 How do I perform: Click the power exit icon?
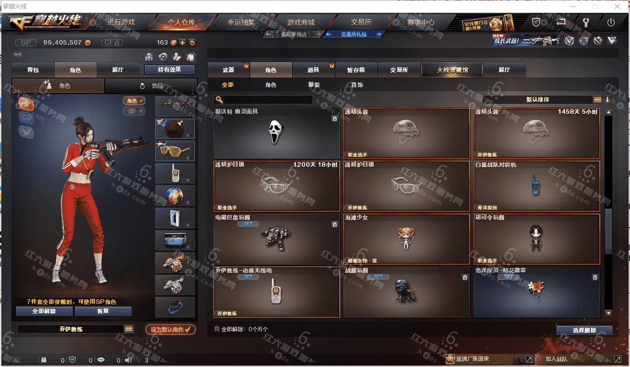pos(611,23)
